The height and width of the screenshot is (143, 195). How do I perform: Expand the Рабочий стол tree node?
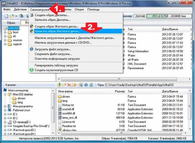tap(5, 110)
